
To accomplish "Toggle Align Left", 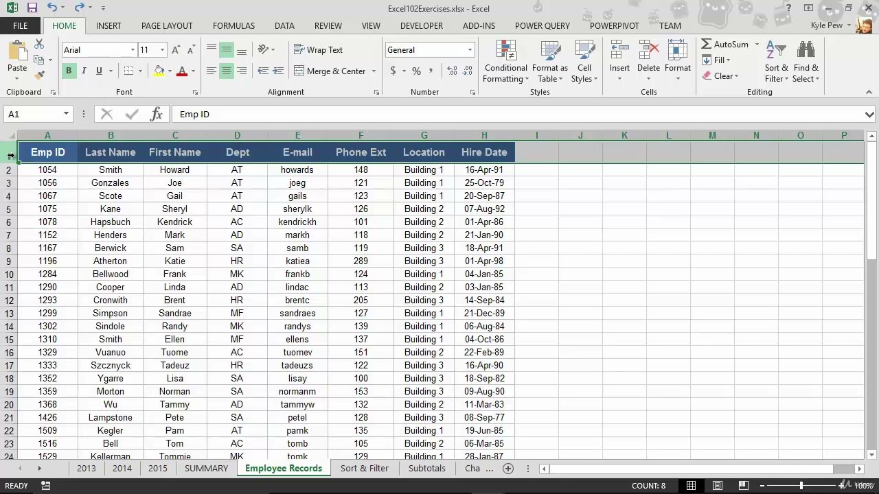I will 211,71.
